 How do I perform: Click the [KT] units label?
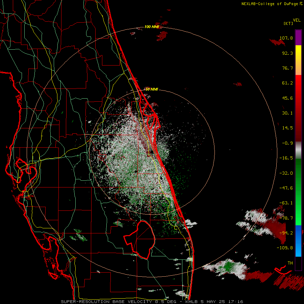[x=288, y=24]
